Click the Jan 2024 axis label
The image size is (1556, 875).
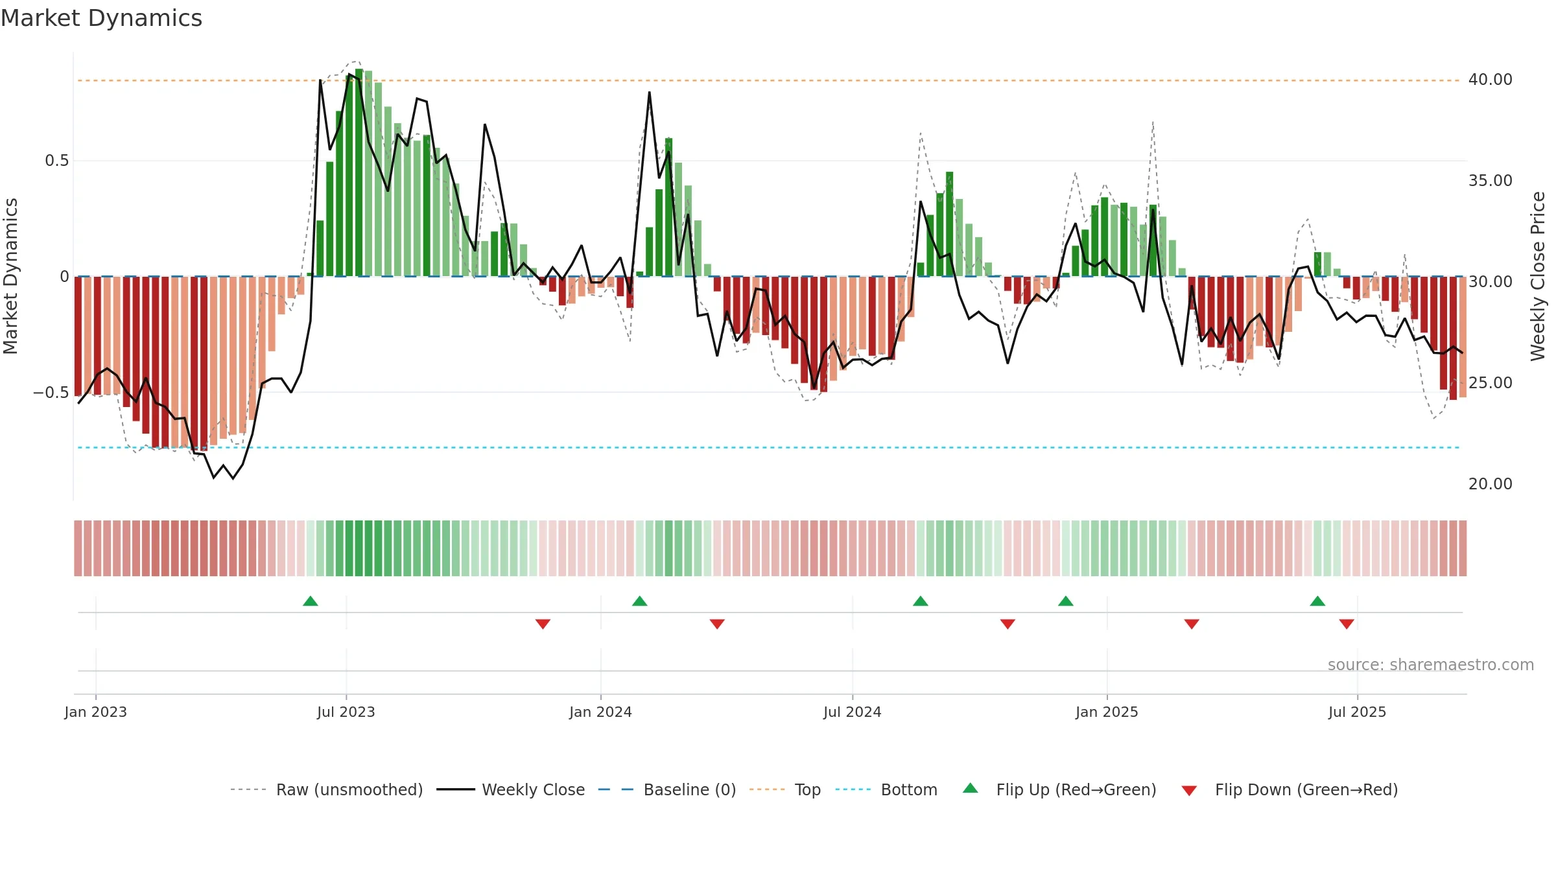pos(601,712)
